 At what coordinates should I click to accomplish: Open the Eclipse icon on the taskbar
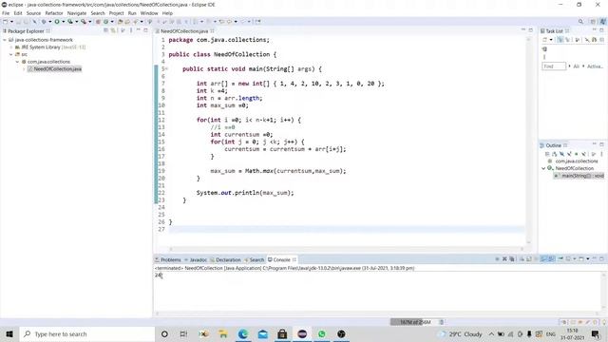coord(302,333)
